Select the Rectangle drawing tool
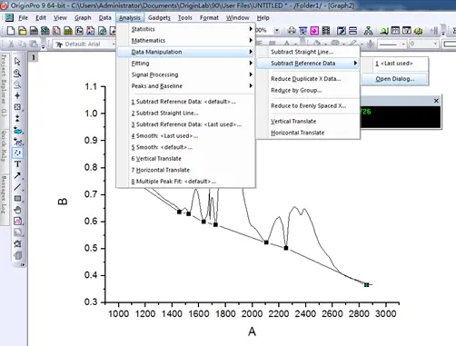The image size is (456, 346). click(17, 199)
